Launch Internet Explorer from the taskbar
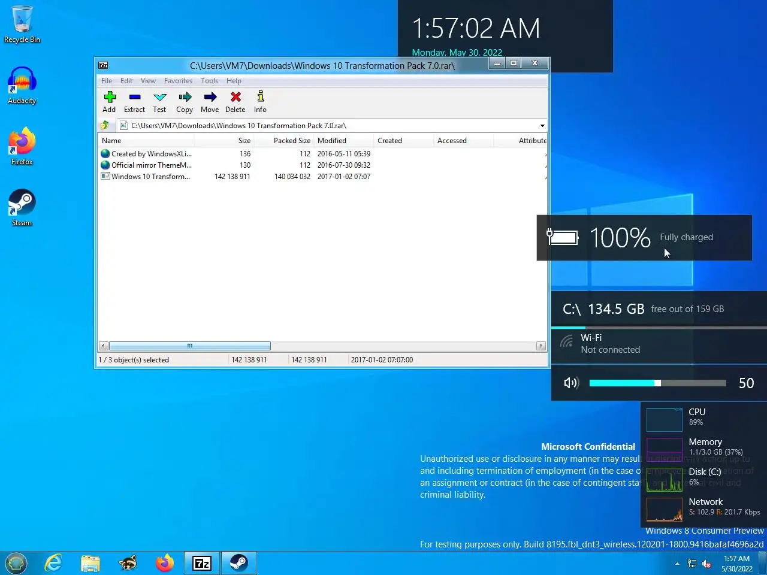 53,563
